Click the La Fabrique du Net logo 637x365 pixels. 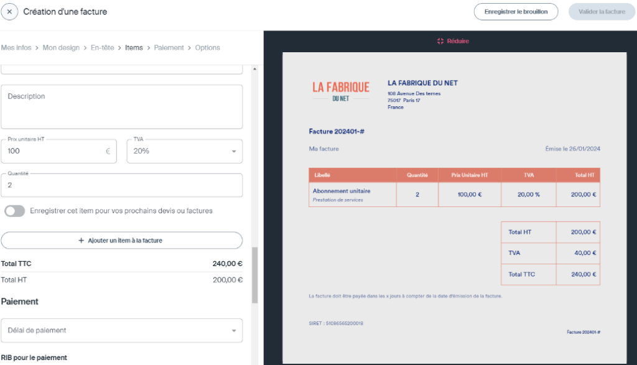(x=341, y=91)
